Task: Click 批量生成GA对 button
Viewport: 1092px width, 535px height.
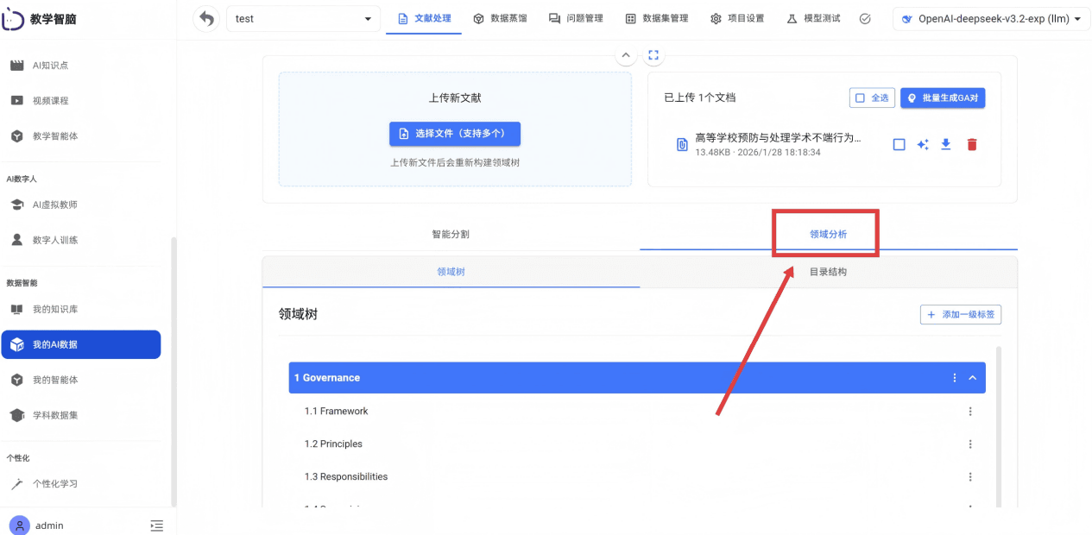Action: [943, 98]
